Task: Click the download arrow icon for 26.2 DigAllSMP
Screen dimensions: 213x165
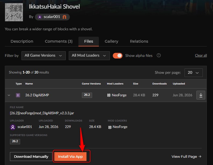Action: [x=201, y=95]
